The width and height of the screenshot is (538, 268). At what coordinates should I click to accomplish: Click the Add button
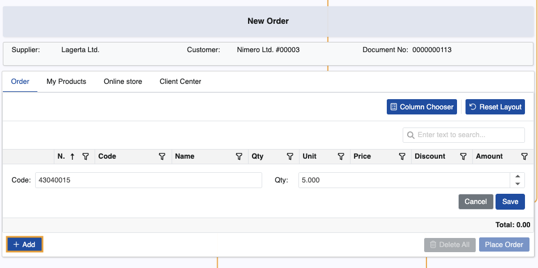click(x=24, y=245)
